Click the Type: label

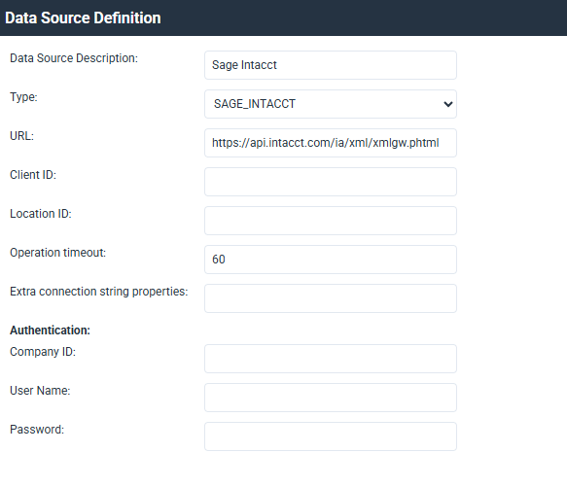23,97
